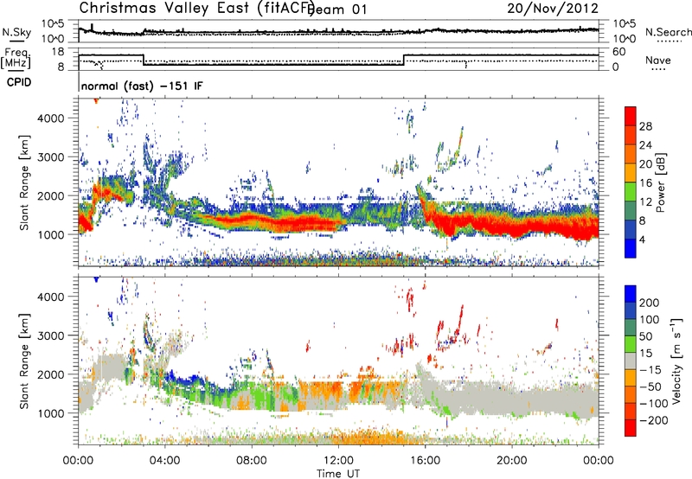Click the sky noise line plot panel
The width and height of the screenshot is (692, 479).
tap(338, 31)
